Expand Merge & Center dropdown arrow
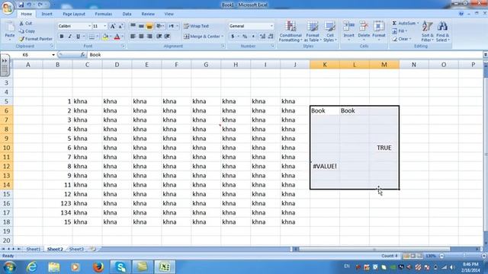This screenshot has width=488, height=274. (x=223, y=37)
